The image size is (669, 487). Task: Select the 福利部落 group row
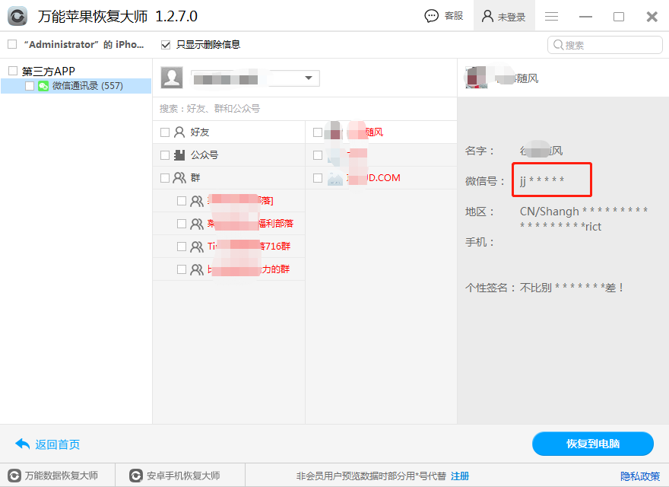[229, 224]
